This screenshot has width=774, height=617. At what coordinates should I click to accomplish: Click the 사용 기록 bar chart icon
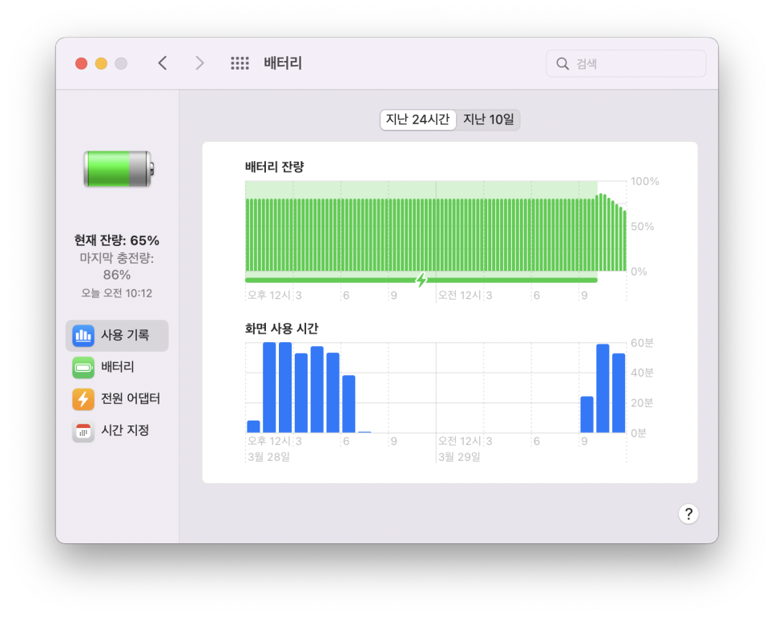pos(83,335)
